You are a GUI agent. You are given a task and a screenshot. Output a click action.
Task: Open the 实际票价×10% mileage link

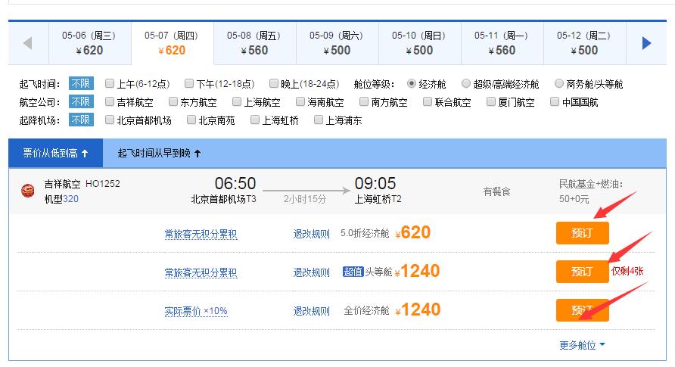[196, 311]
